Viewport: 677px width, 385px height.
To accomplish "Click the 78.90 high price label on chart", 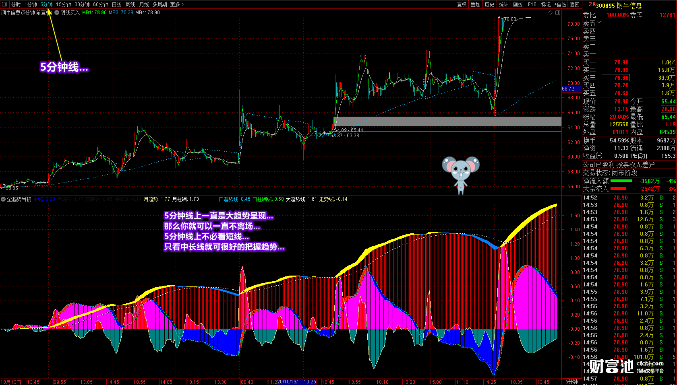I will (510, 19).
